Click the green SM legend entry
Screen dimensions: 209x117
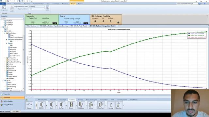point(197,35)
